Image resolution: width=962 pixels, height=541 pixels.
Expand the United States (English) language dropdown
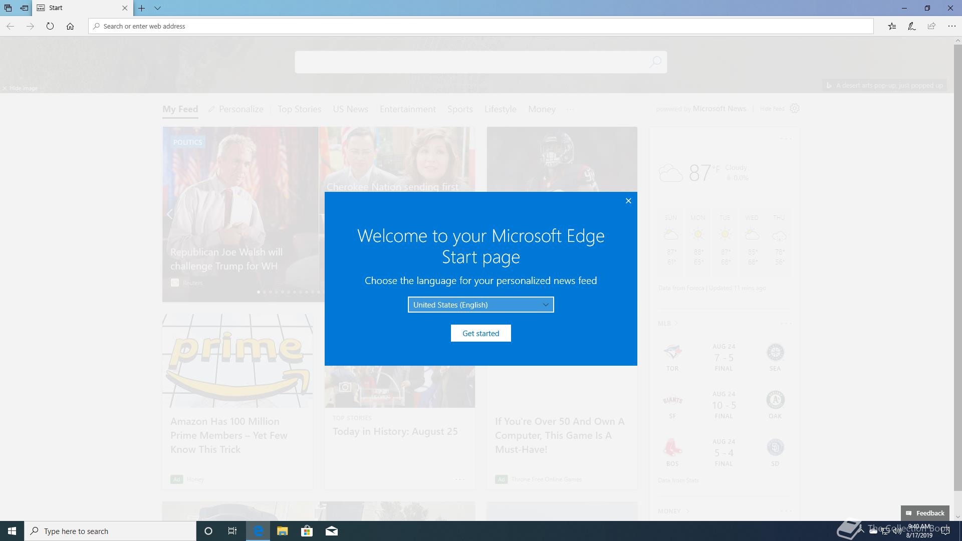click(480, 305)
